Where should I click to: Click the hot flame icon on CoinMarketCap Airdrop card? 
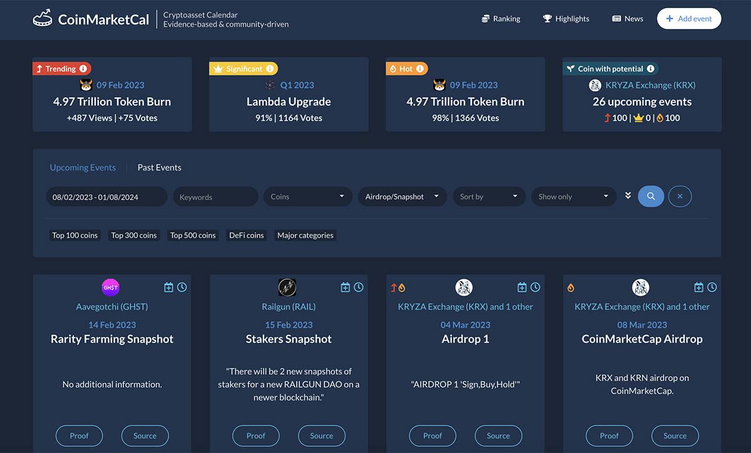pos(571,288)
